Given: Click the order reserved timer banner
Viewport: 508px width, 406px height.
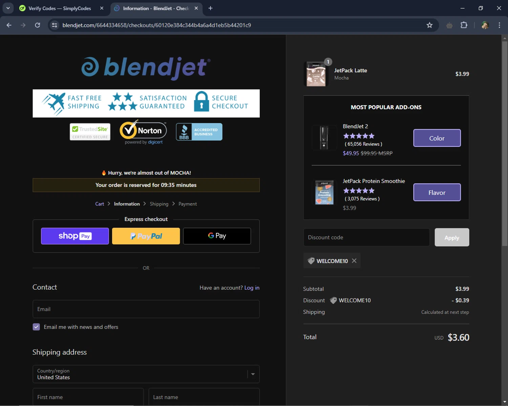Looking at the screenshot, I should [x=146, y=185].
